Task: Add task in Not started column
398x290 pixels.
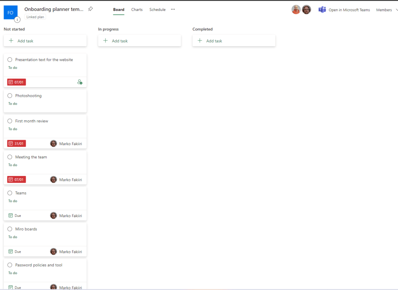Action: coord(25,41)
